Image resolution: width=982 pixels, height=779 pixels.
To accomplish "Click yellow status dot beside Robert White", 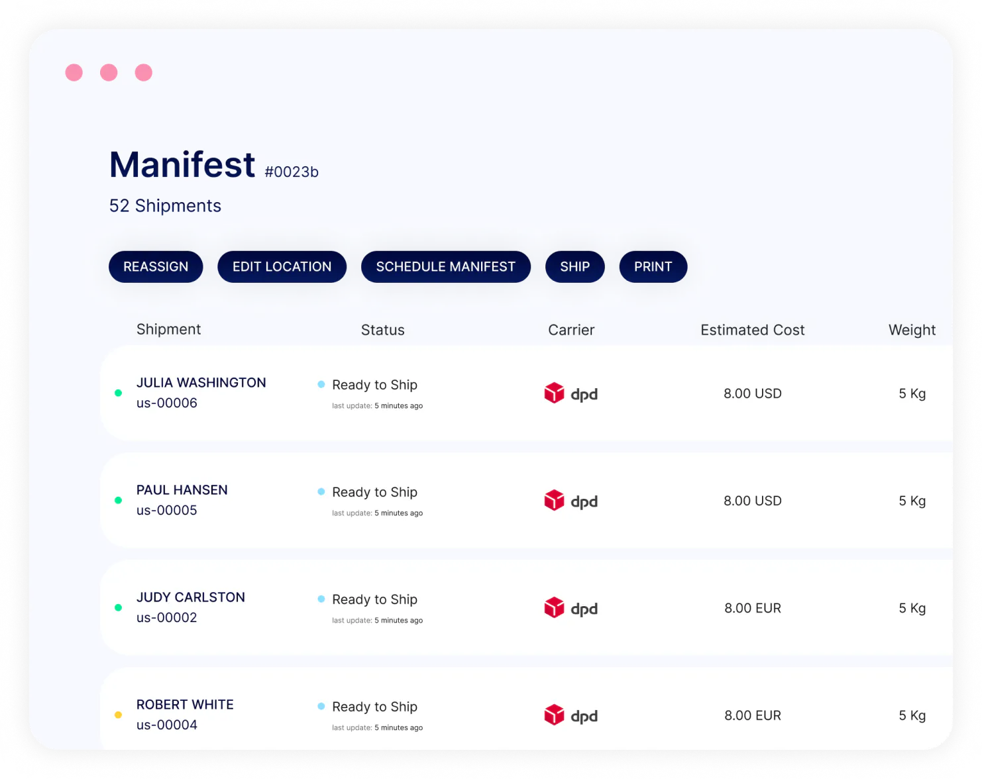I will (x=119, y=715).
